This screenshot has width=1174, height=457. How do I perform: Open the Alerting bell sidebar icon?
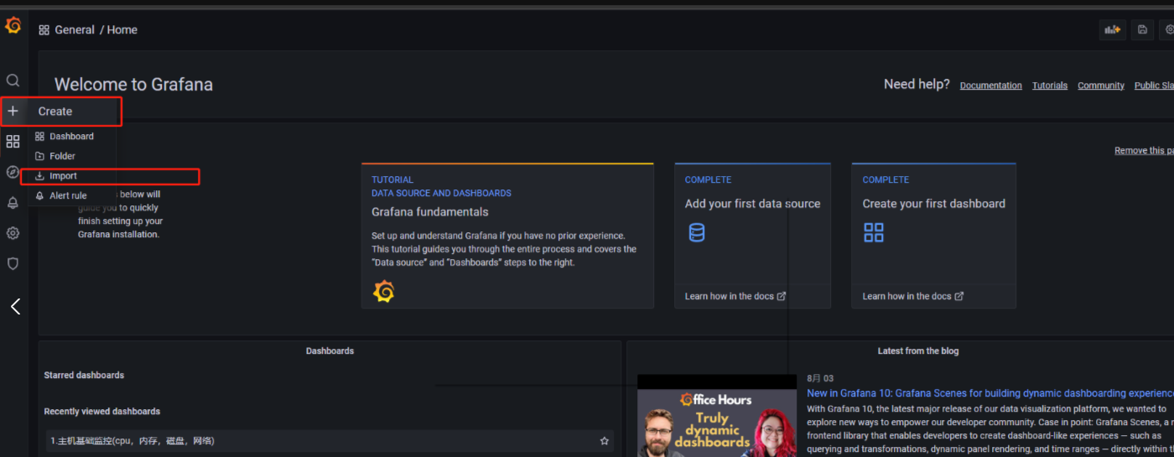pos(13,203)
